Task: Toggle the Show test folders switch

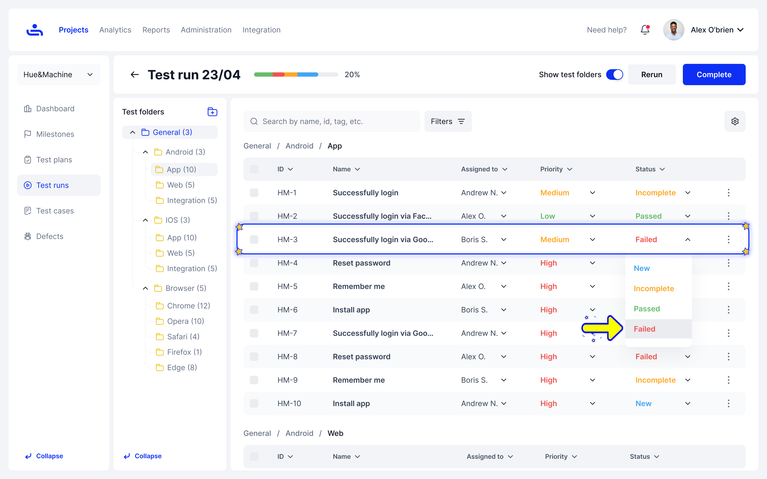Action: pos(614,75)
